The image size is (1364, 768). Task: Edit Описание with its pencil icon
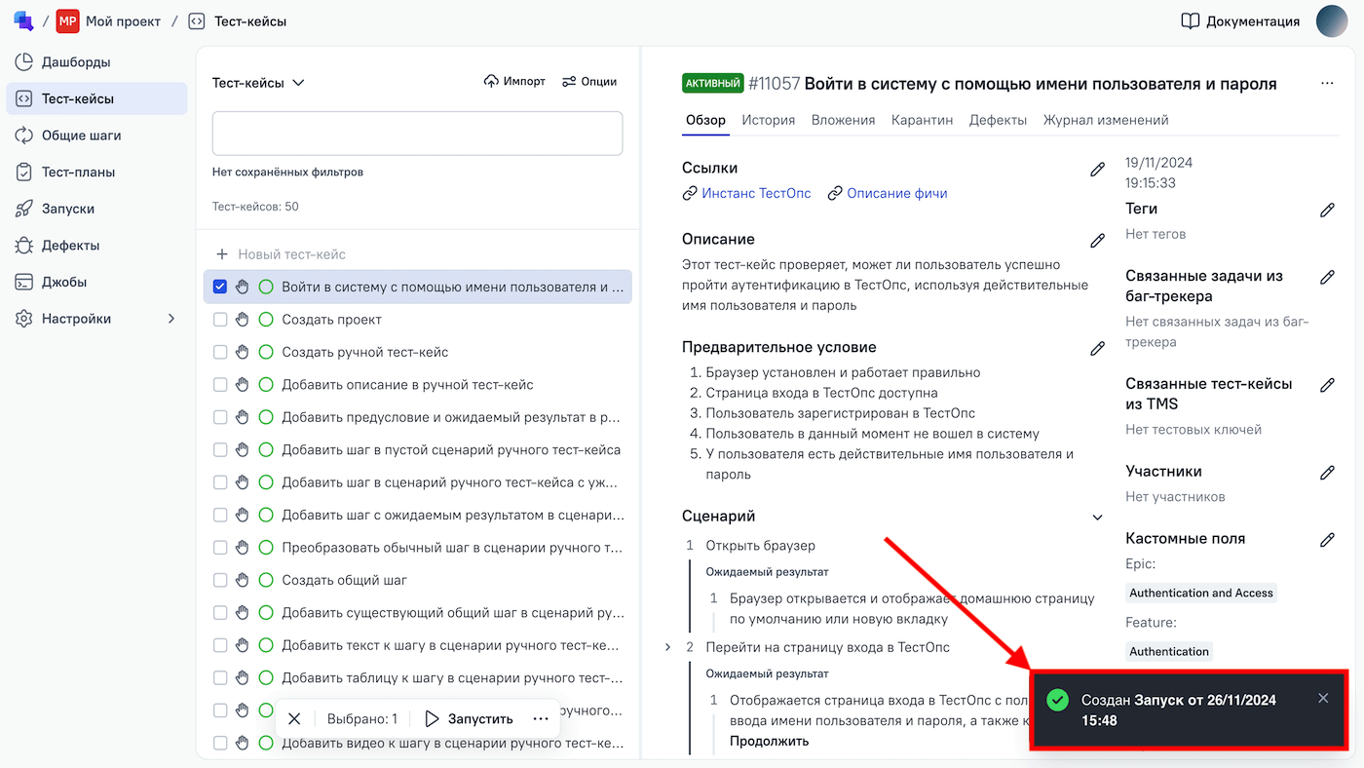tap(1097, 241)
